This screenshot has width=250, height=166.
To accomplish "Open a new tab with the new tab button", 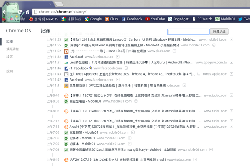I will (59, 5).
